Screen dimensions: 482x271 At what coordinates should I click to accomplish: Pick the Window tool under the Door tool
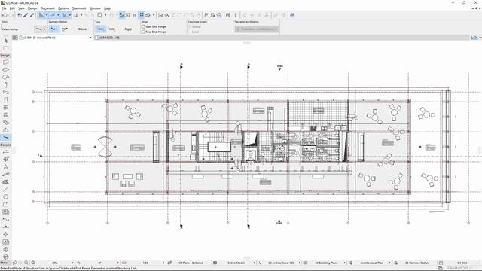6,77
